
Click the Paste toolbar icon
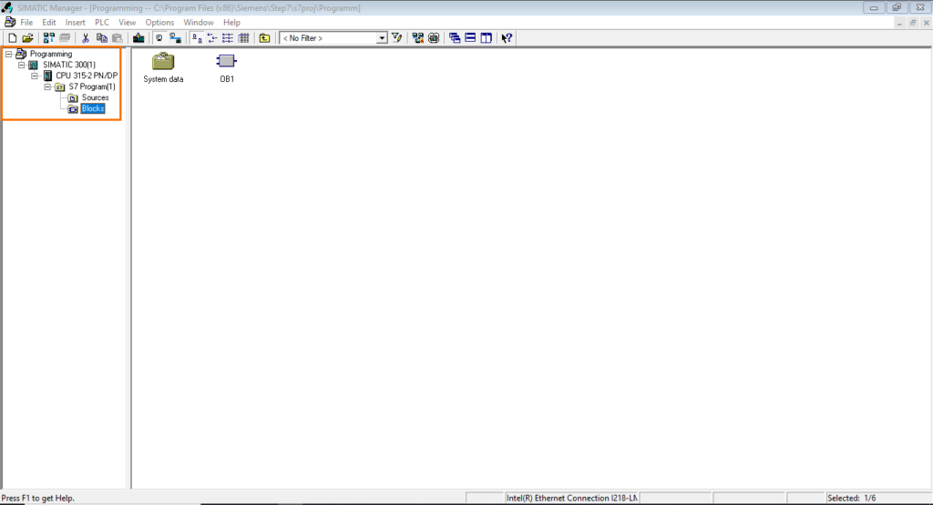pos(118,38)
